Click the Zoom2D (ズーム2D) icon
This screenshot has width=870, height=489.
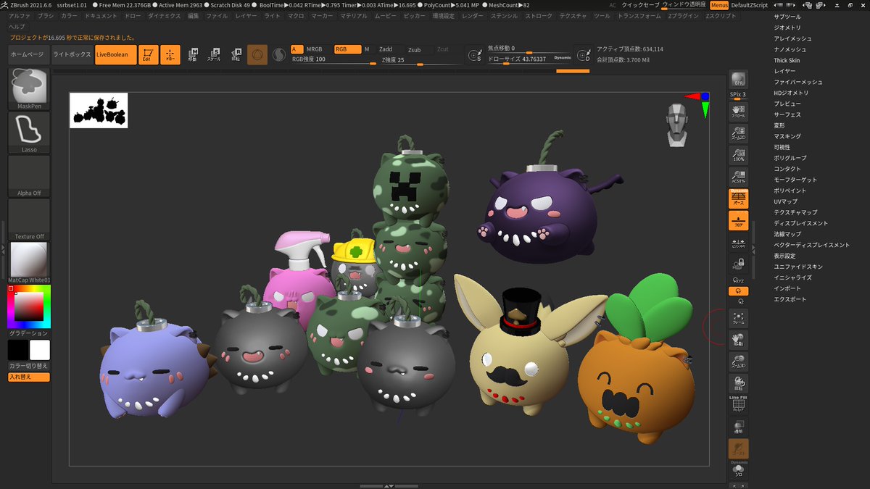pyautogui.click(x=739, y=132)
